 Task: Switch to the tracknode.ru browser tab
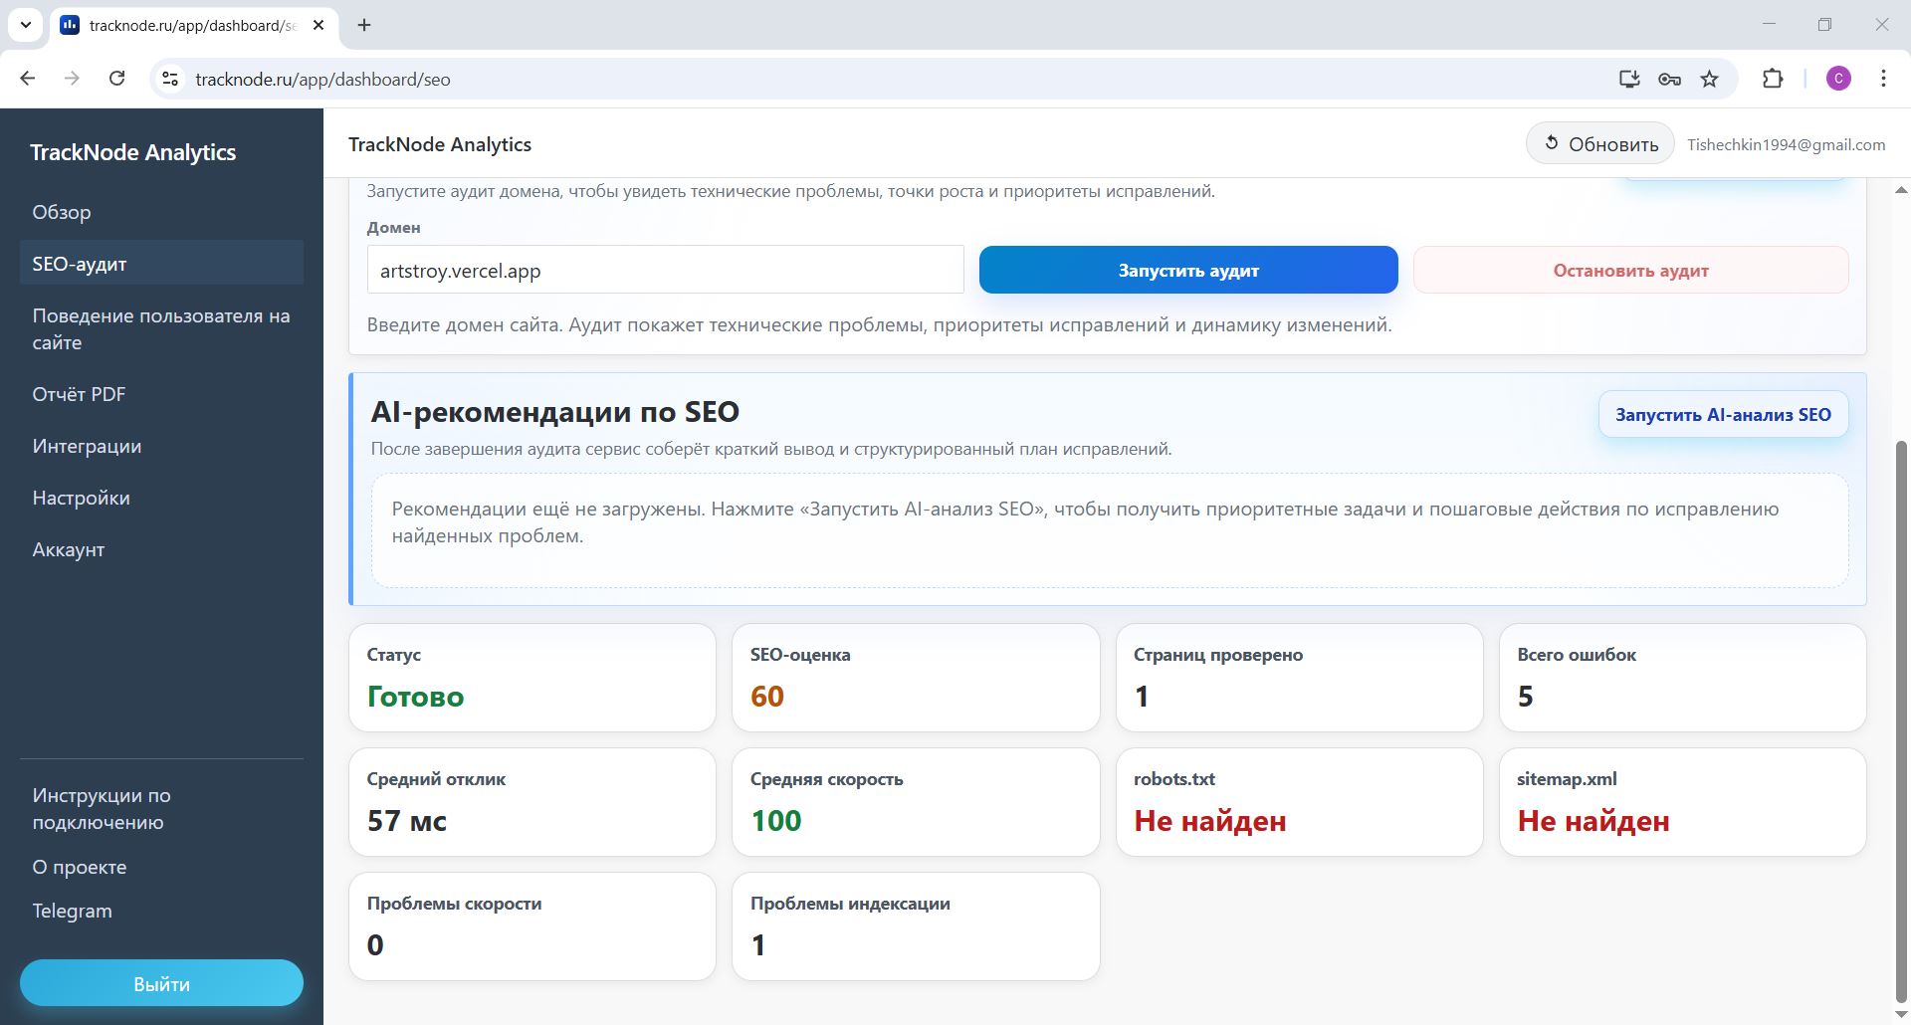tap(179, 25)
